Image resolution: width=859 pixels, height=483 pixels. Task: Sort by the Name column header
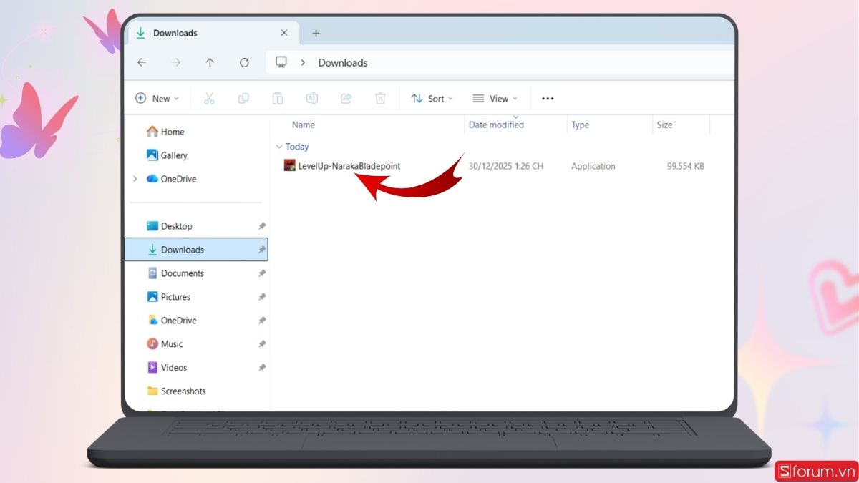[304, 125]
